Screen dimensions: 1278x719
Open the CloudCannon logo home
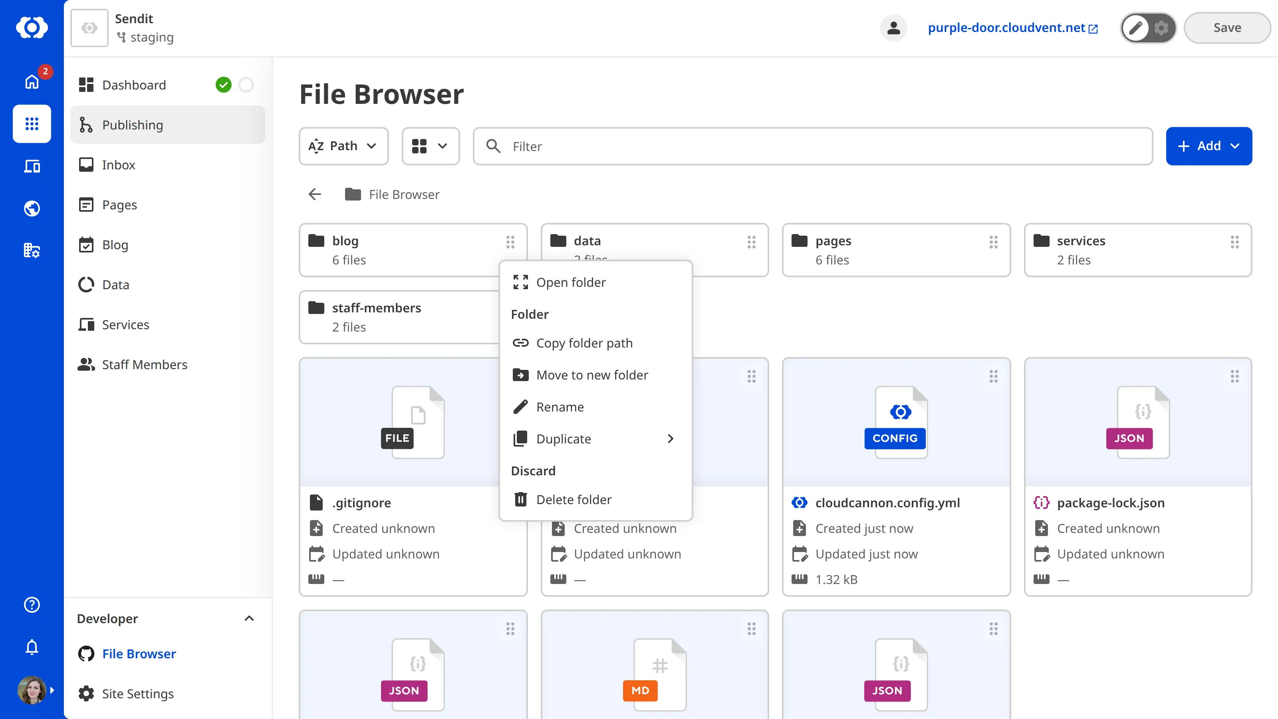32,27
